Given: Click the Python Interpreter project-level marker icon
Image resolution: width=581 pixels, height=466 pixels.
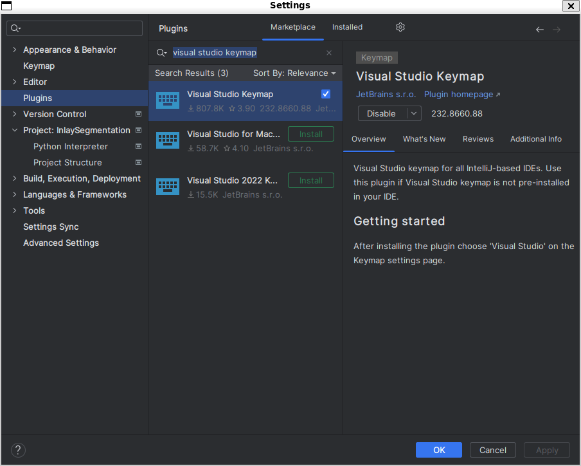Looking at the screenshot, I should click(139, 146).
